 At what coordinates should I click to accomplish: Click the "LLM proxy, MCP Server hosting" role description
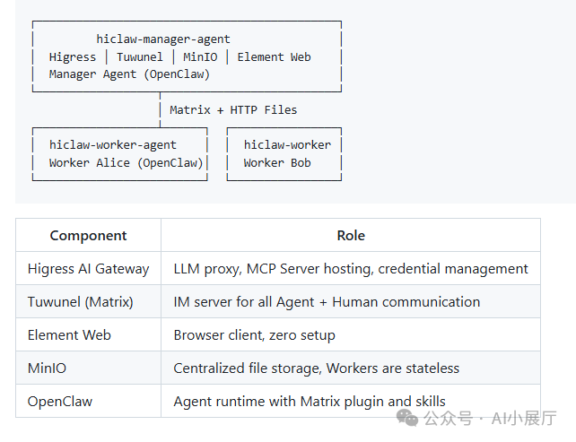(351, 269)
